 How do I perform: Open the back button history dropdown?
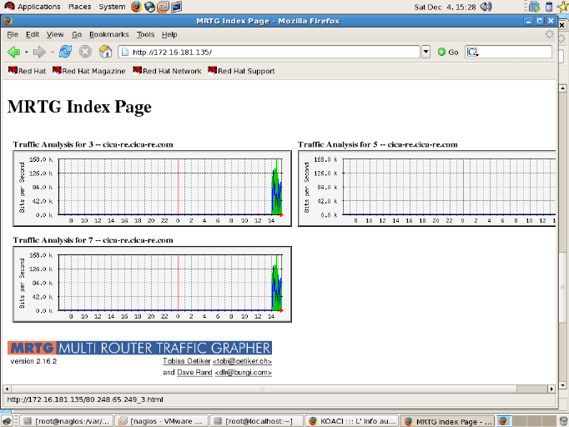coord(25,52)
